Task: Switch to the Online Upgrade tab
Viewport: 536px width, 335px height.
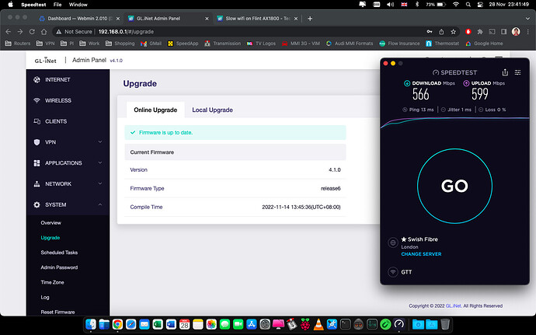Action: click(155, 110)
